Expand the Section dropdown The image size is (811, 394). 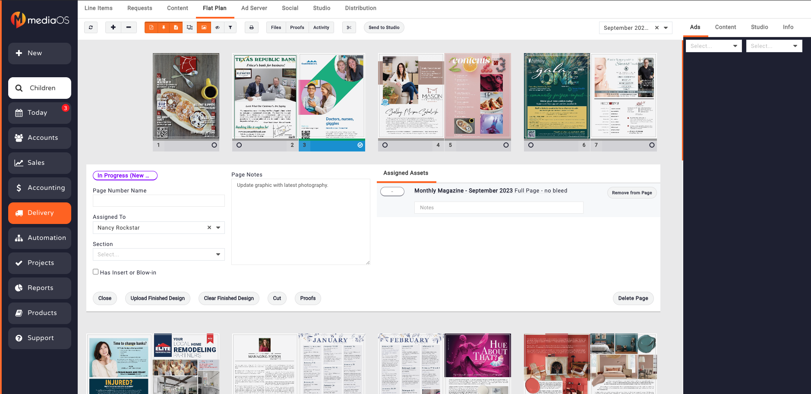[x=218, y=254]
